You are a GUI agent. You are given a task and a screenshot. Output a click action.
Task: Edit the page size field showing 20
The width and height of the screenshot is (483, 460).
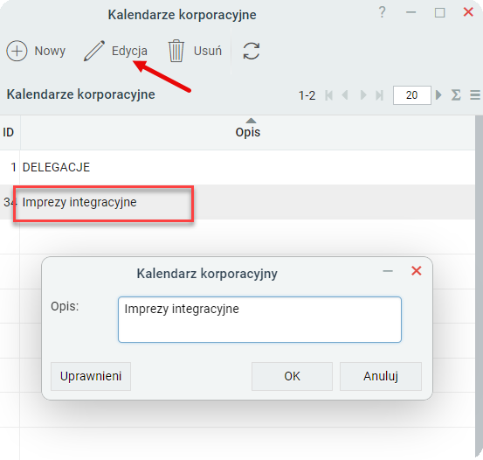point(412,95)
